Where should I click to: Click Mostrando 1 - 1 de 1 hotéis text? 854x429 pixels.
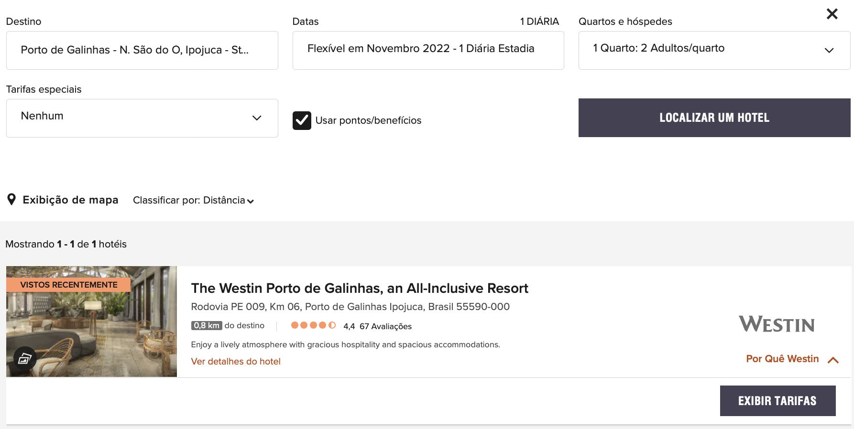pyautogui.click(x=66, y=244)
